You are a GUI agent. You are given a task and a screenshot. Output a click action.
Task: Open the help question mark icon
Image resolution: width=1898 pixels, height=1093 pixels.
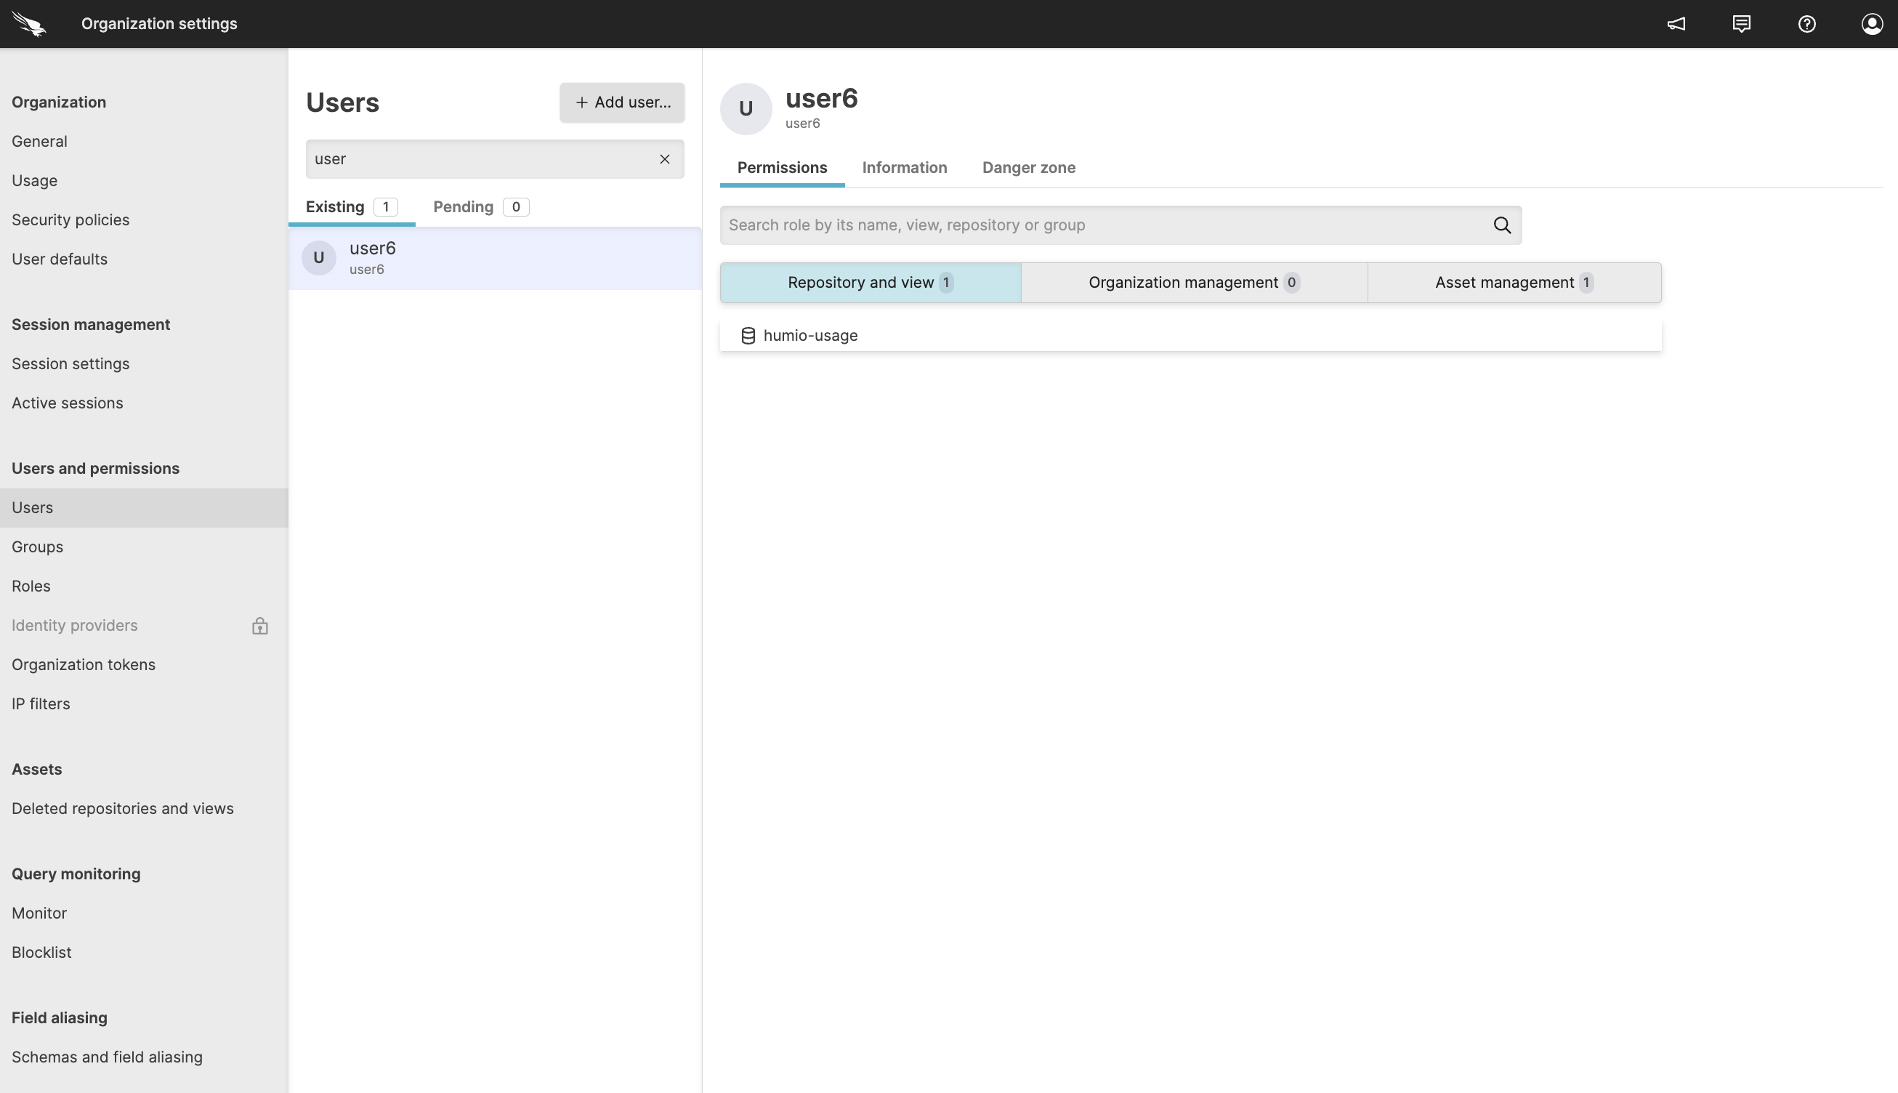click(1806, 24)
